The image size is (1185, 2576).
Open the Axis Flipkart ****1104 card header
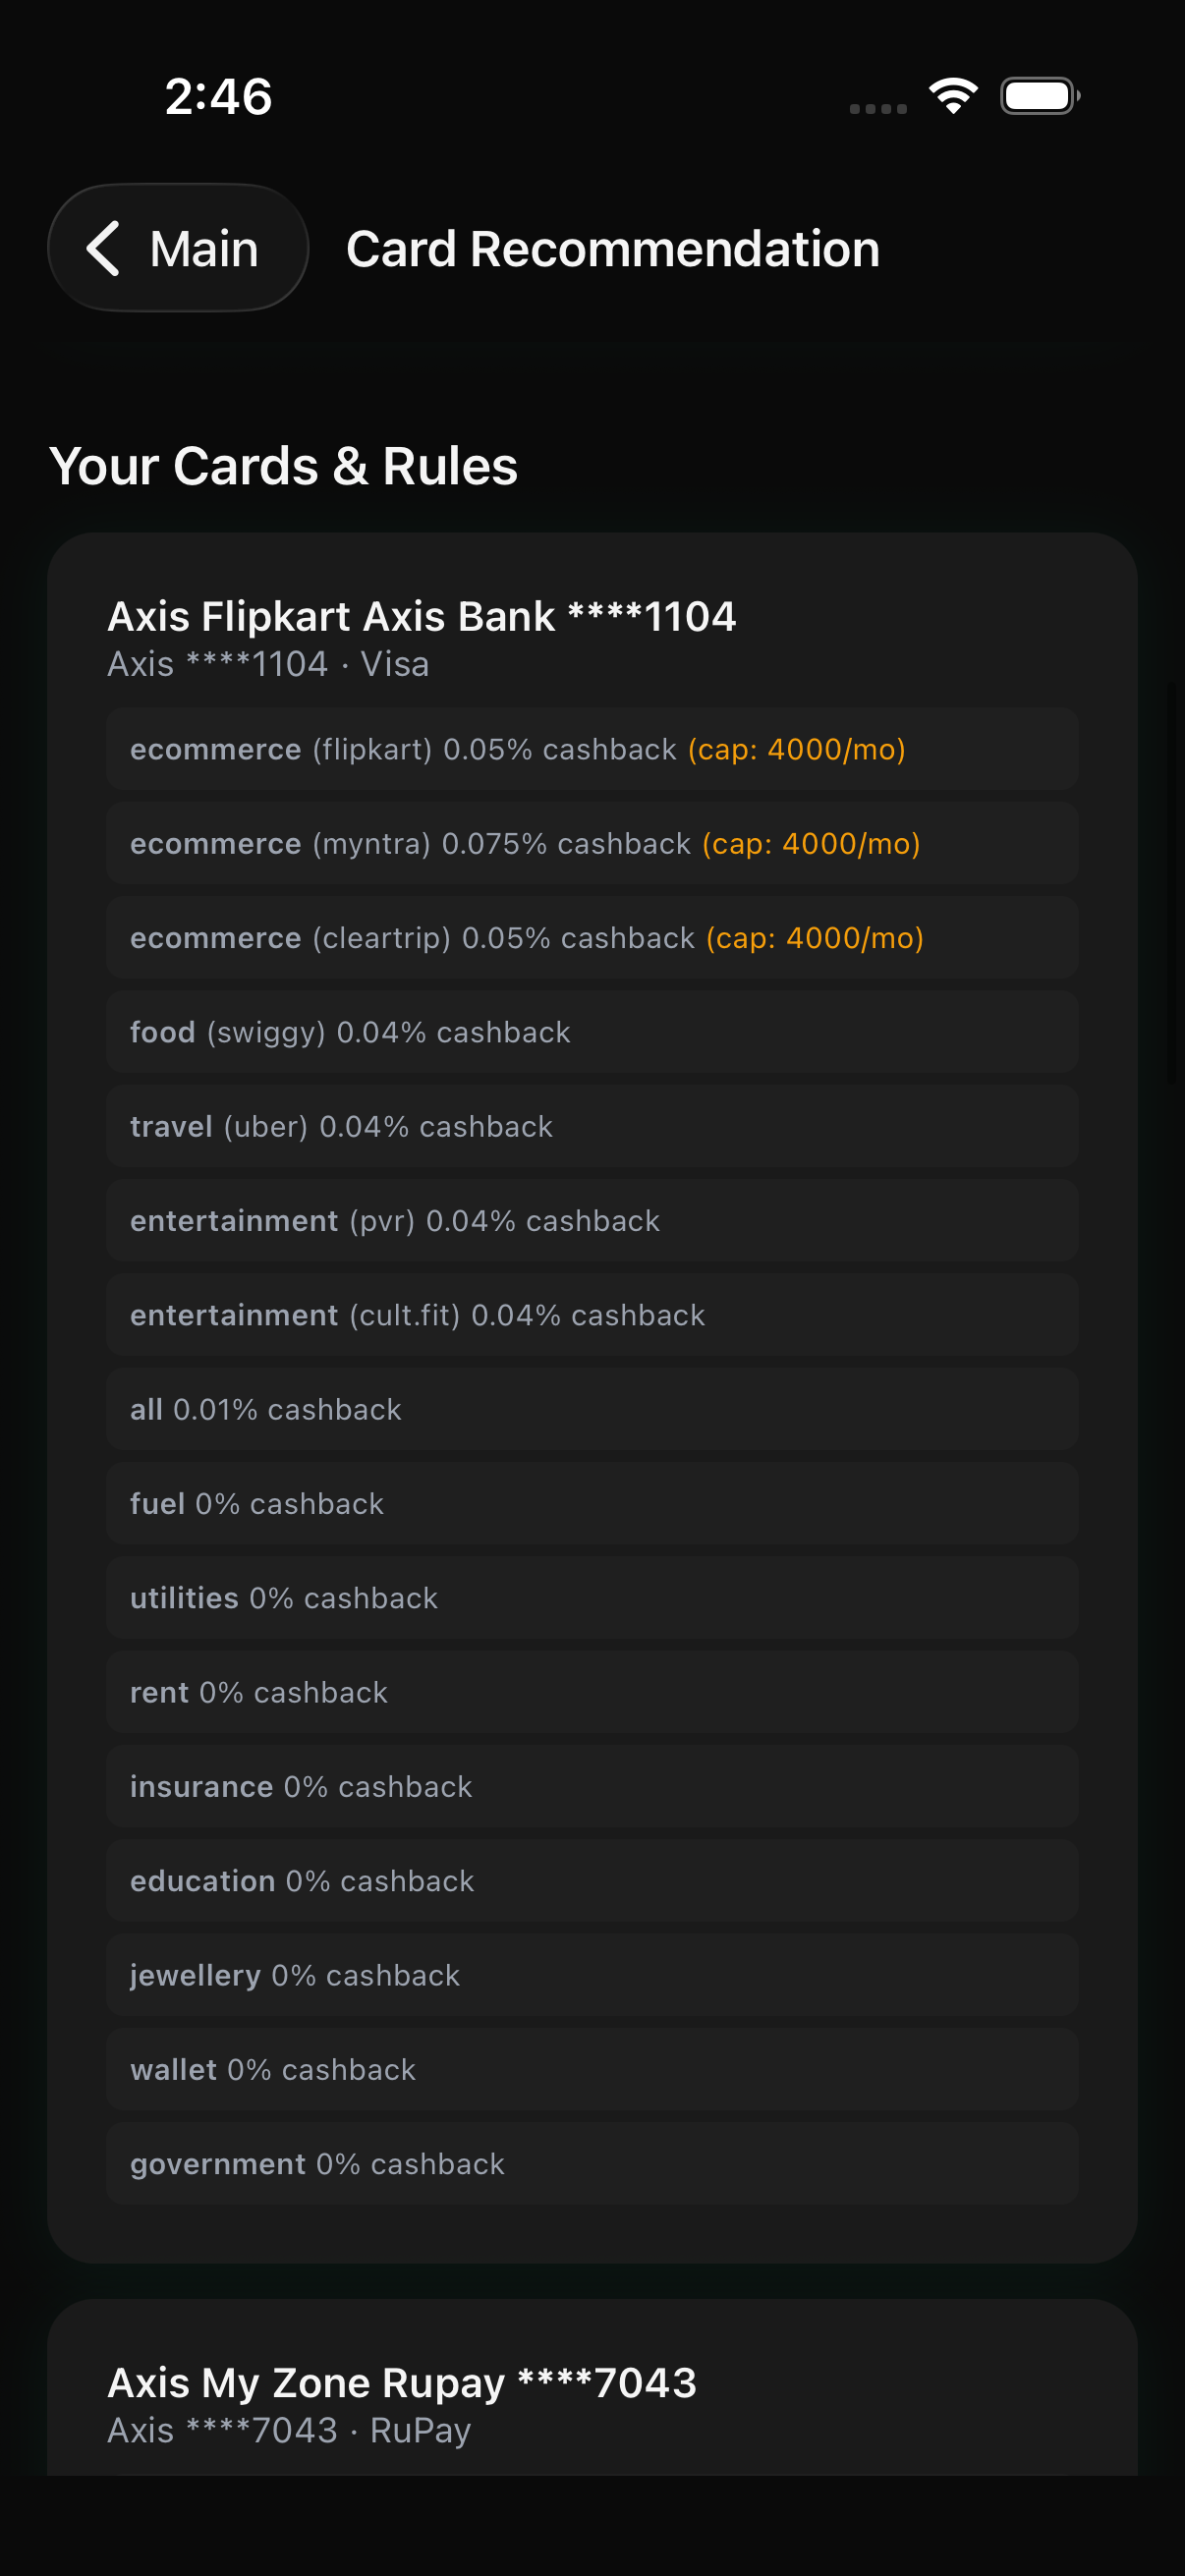[421, 637]
